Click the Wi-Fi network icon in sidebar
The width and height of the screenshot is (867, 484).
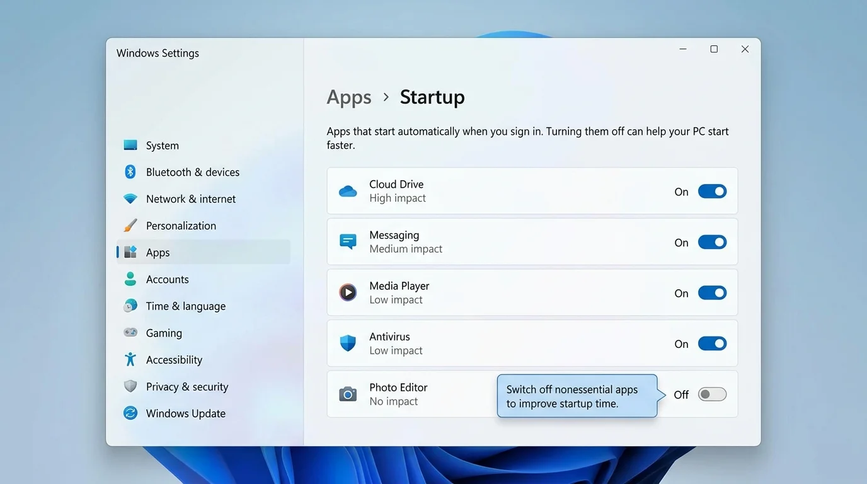pos(130,199)
